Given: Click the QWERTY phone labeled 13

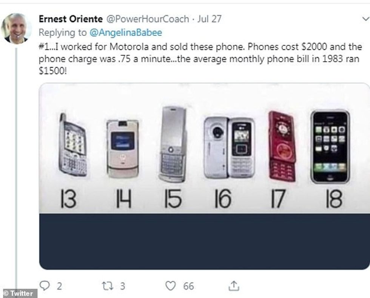Looking at the screenshot, I should tap(73, 145).
